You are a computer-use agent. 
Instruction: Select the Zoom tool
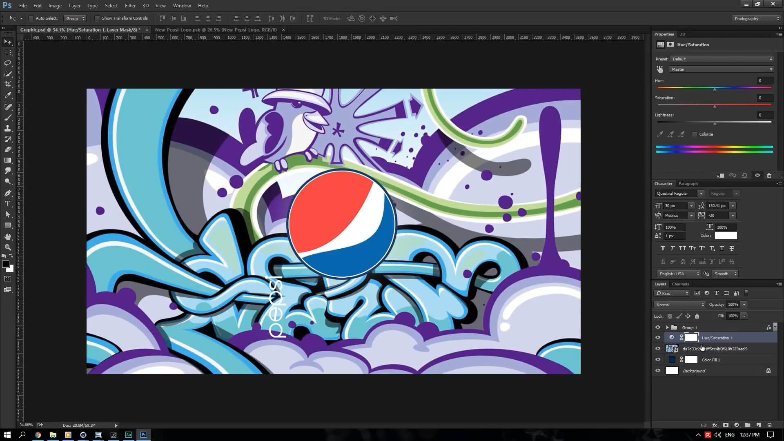8,247
